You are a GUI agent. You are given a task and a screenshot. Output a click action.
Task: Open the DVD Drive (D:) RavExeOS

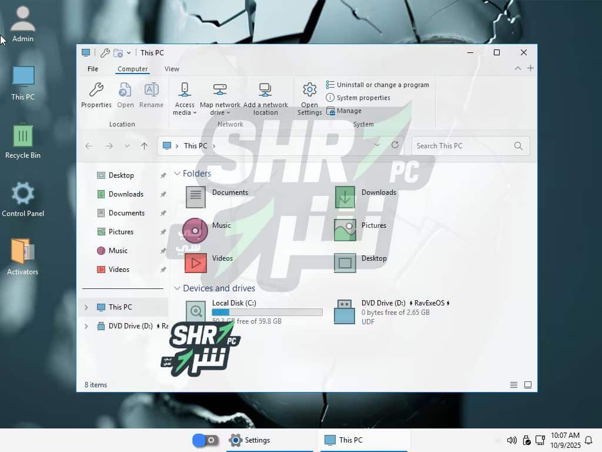coord(345,312)
